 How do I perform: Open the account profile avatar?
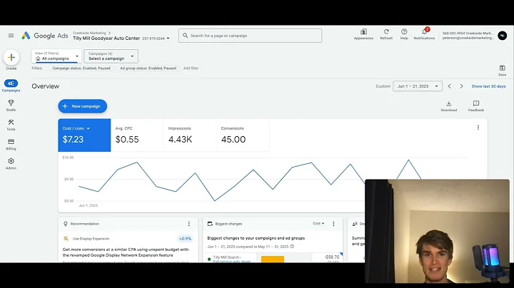pyautogui.click(x=502, y=36)
